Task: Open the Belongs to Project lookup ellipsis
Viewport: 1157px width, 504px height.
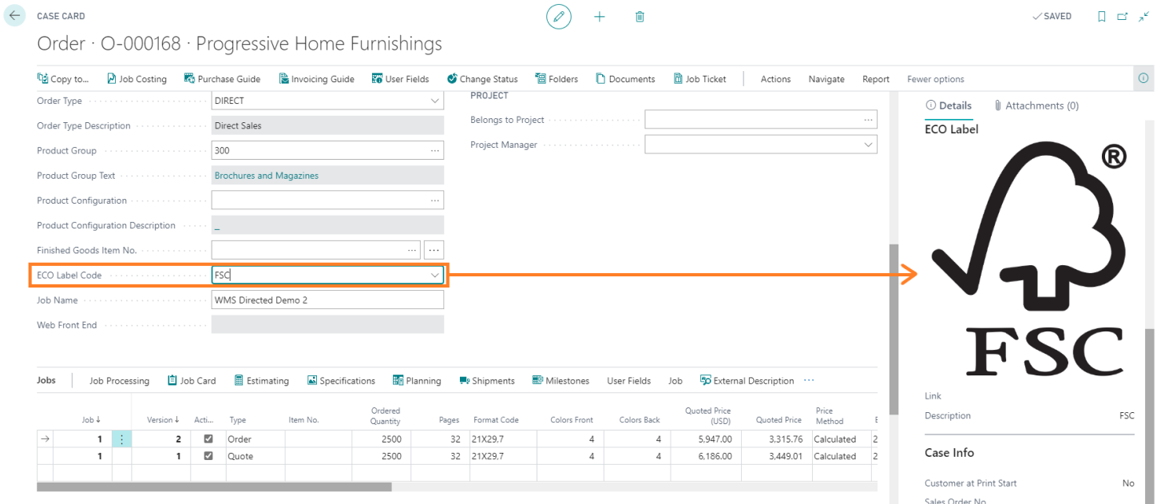Action: point(869,120)
